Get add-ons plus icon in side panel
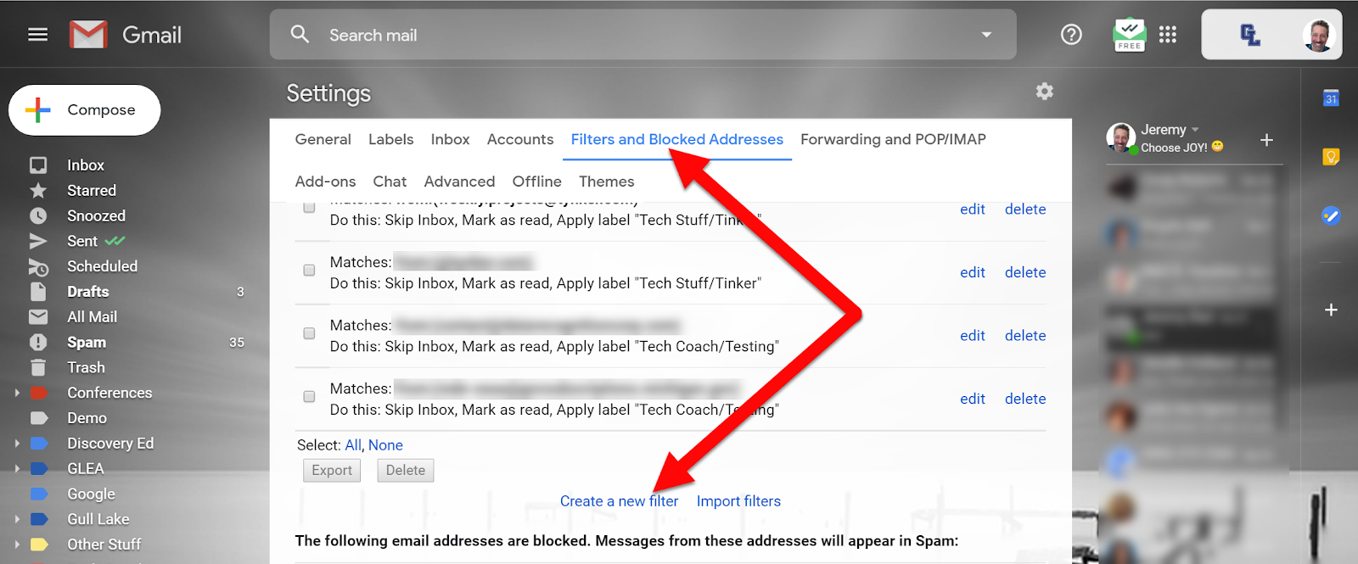The height and width of the screenshot is (564, 1358). click(x=1331, y=310)
